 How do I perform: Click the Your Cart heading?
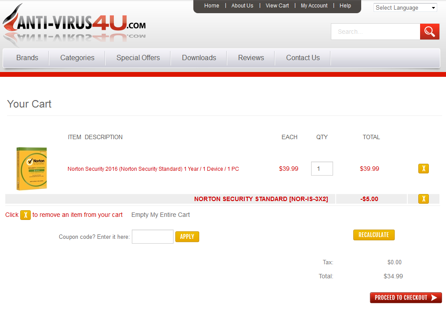click(29, 104)
